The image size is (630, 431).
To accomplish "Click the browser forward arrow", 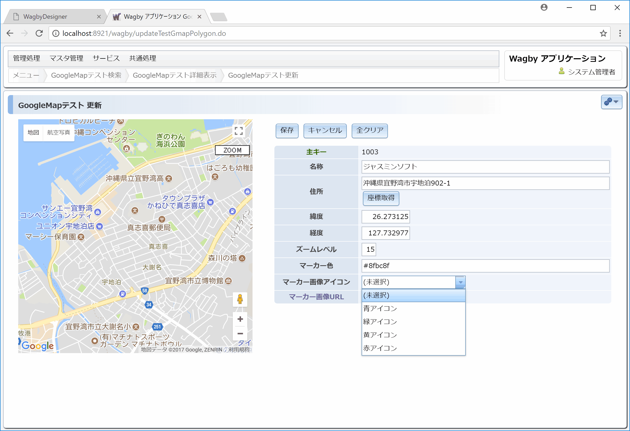I will point(25,33).
